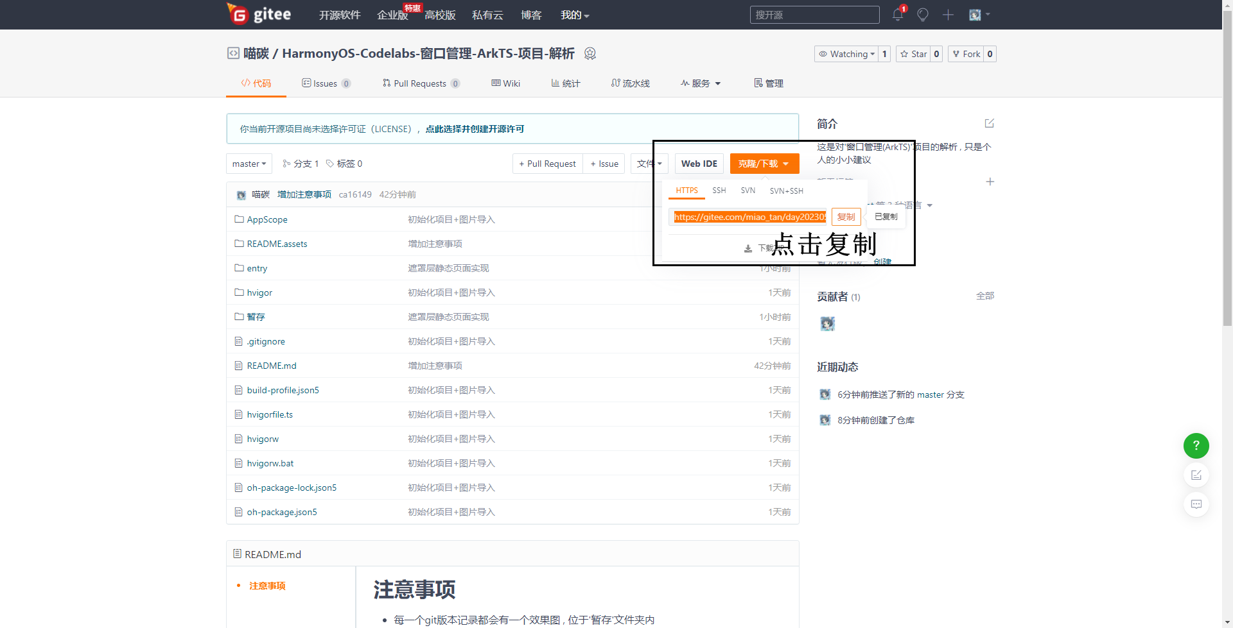This screenshot has width=1233, height=628.
Task: Open the 统计 tab
Action: point(565,83)
